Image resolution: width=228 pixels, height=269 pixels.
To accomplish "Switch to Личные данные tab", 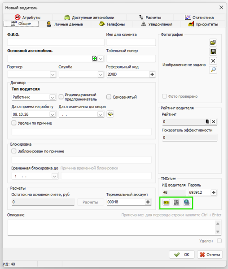I will pos(65,24).
